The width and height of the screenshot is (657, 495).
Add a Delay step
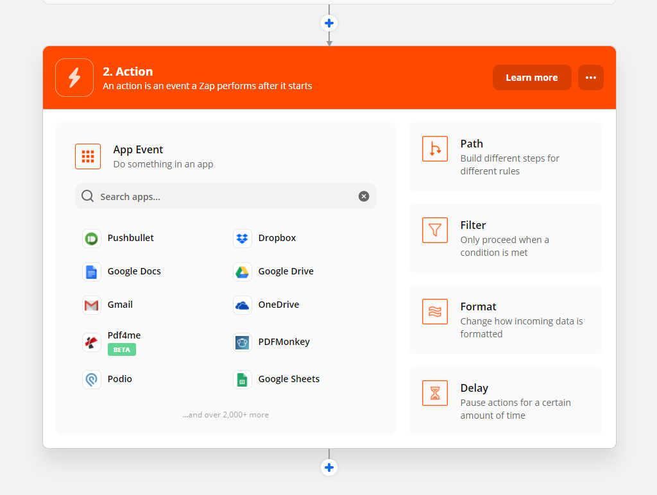pyautogui.click(x=505, y=401)
